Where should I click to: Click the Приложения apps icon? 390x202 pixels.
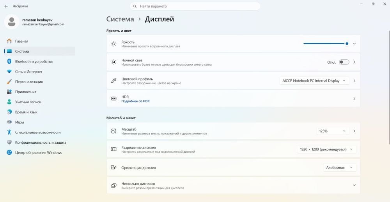pyautogui.click(x=9, y=92)
